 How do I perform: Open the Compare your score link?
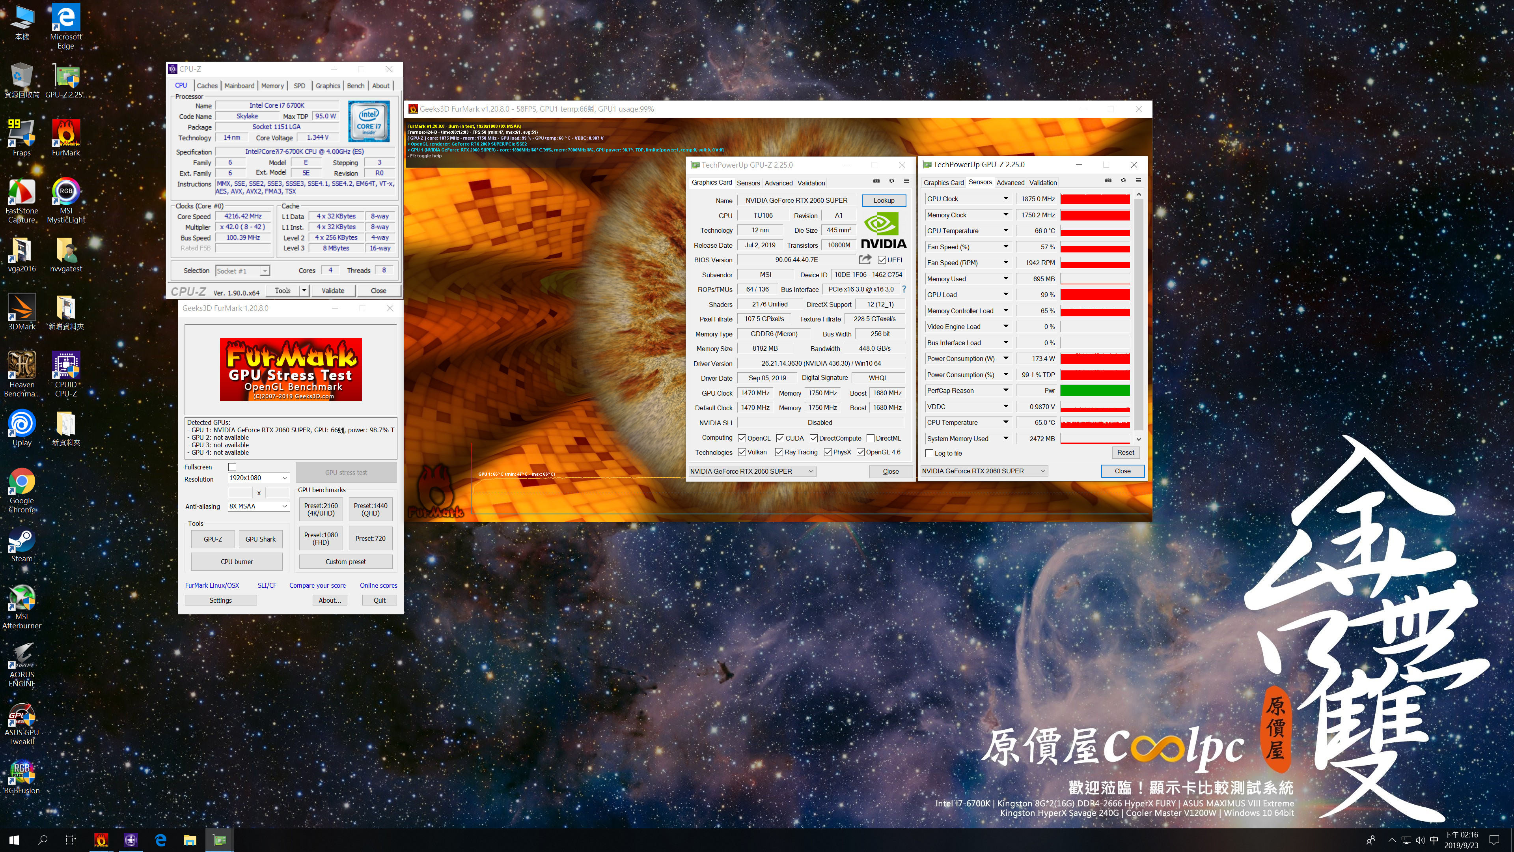(x=317, y=586)
